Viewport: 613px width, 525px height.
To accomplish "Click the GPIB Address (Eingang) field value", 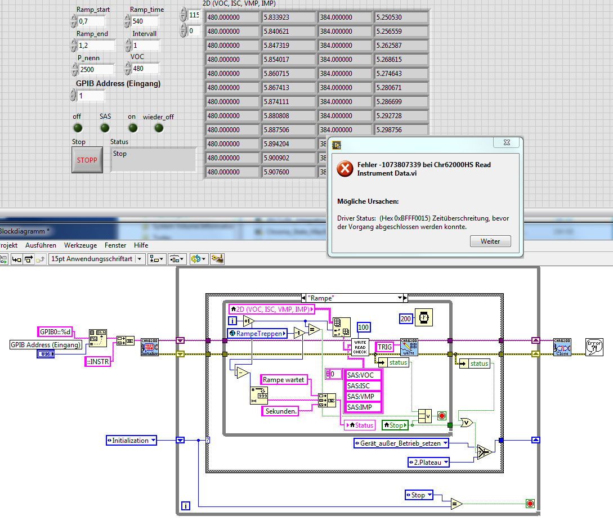I will click(x=91, y=96).
